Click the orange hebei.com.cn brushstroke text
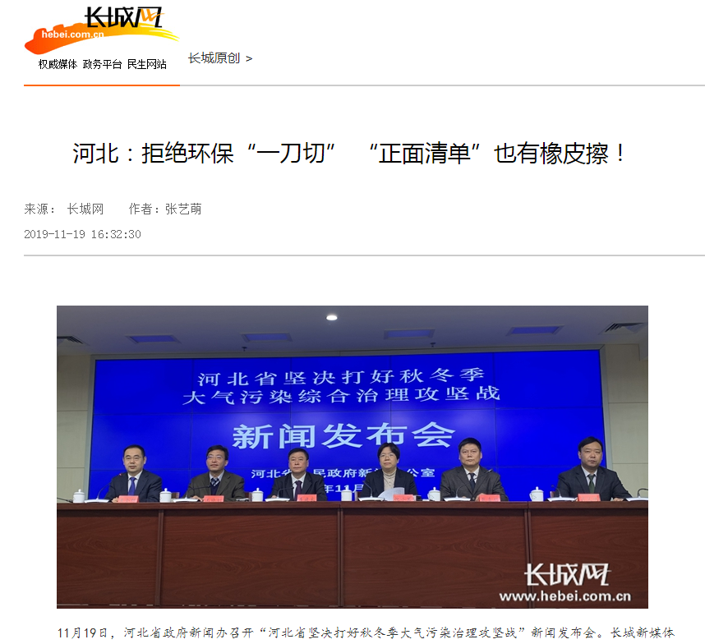The image size is (705, 644). click(73, 34)
